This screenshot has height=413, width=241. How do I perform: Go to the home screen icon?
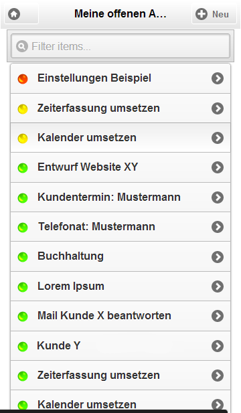[x=14, y=14]
